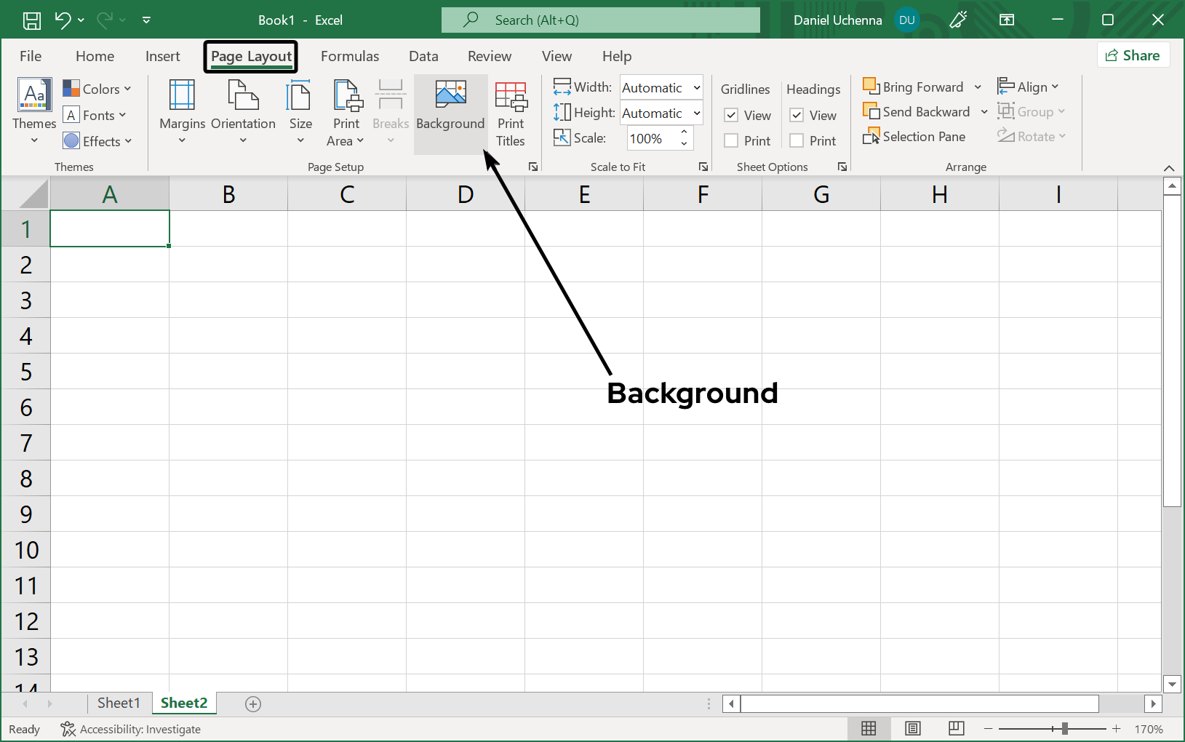Click Accessibility Investigate status icon
Viewport: 1185px width, 742px height.
coord(68,729)
